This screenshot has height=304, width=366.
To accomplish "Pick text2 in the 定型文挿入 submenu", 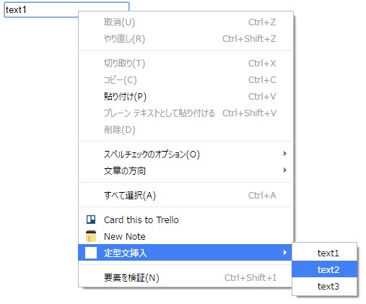I will [324, 269].
